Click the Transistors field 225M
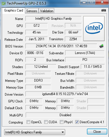The height and width of the screenshot is (137, 109). (73, 39)
